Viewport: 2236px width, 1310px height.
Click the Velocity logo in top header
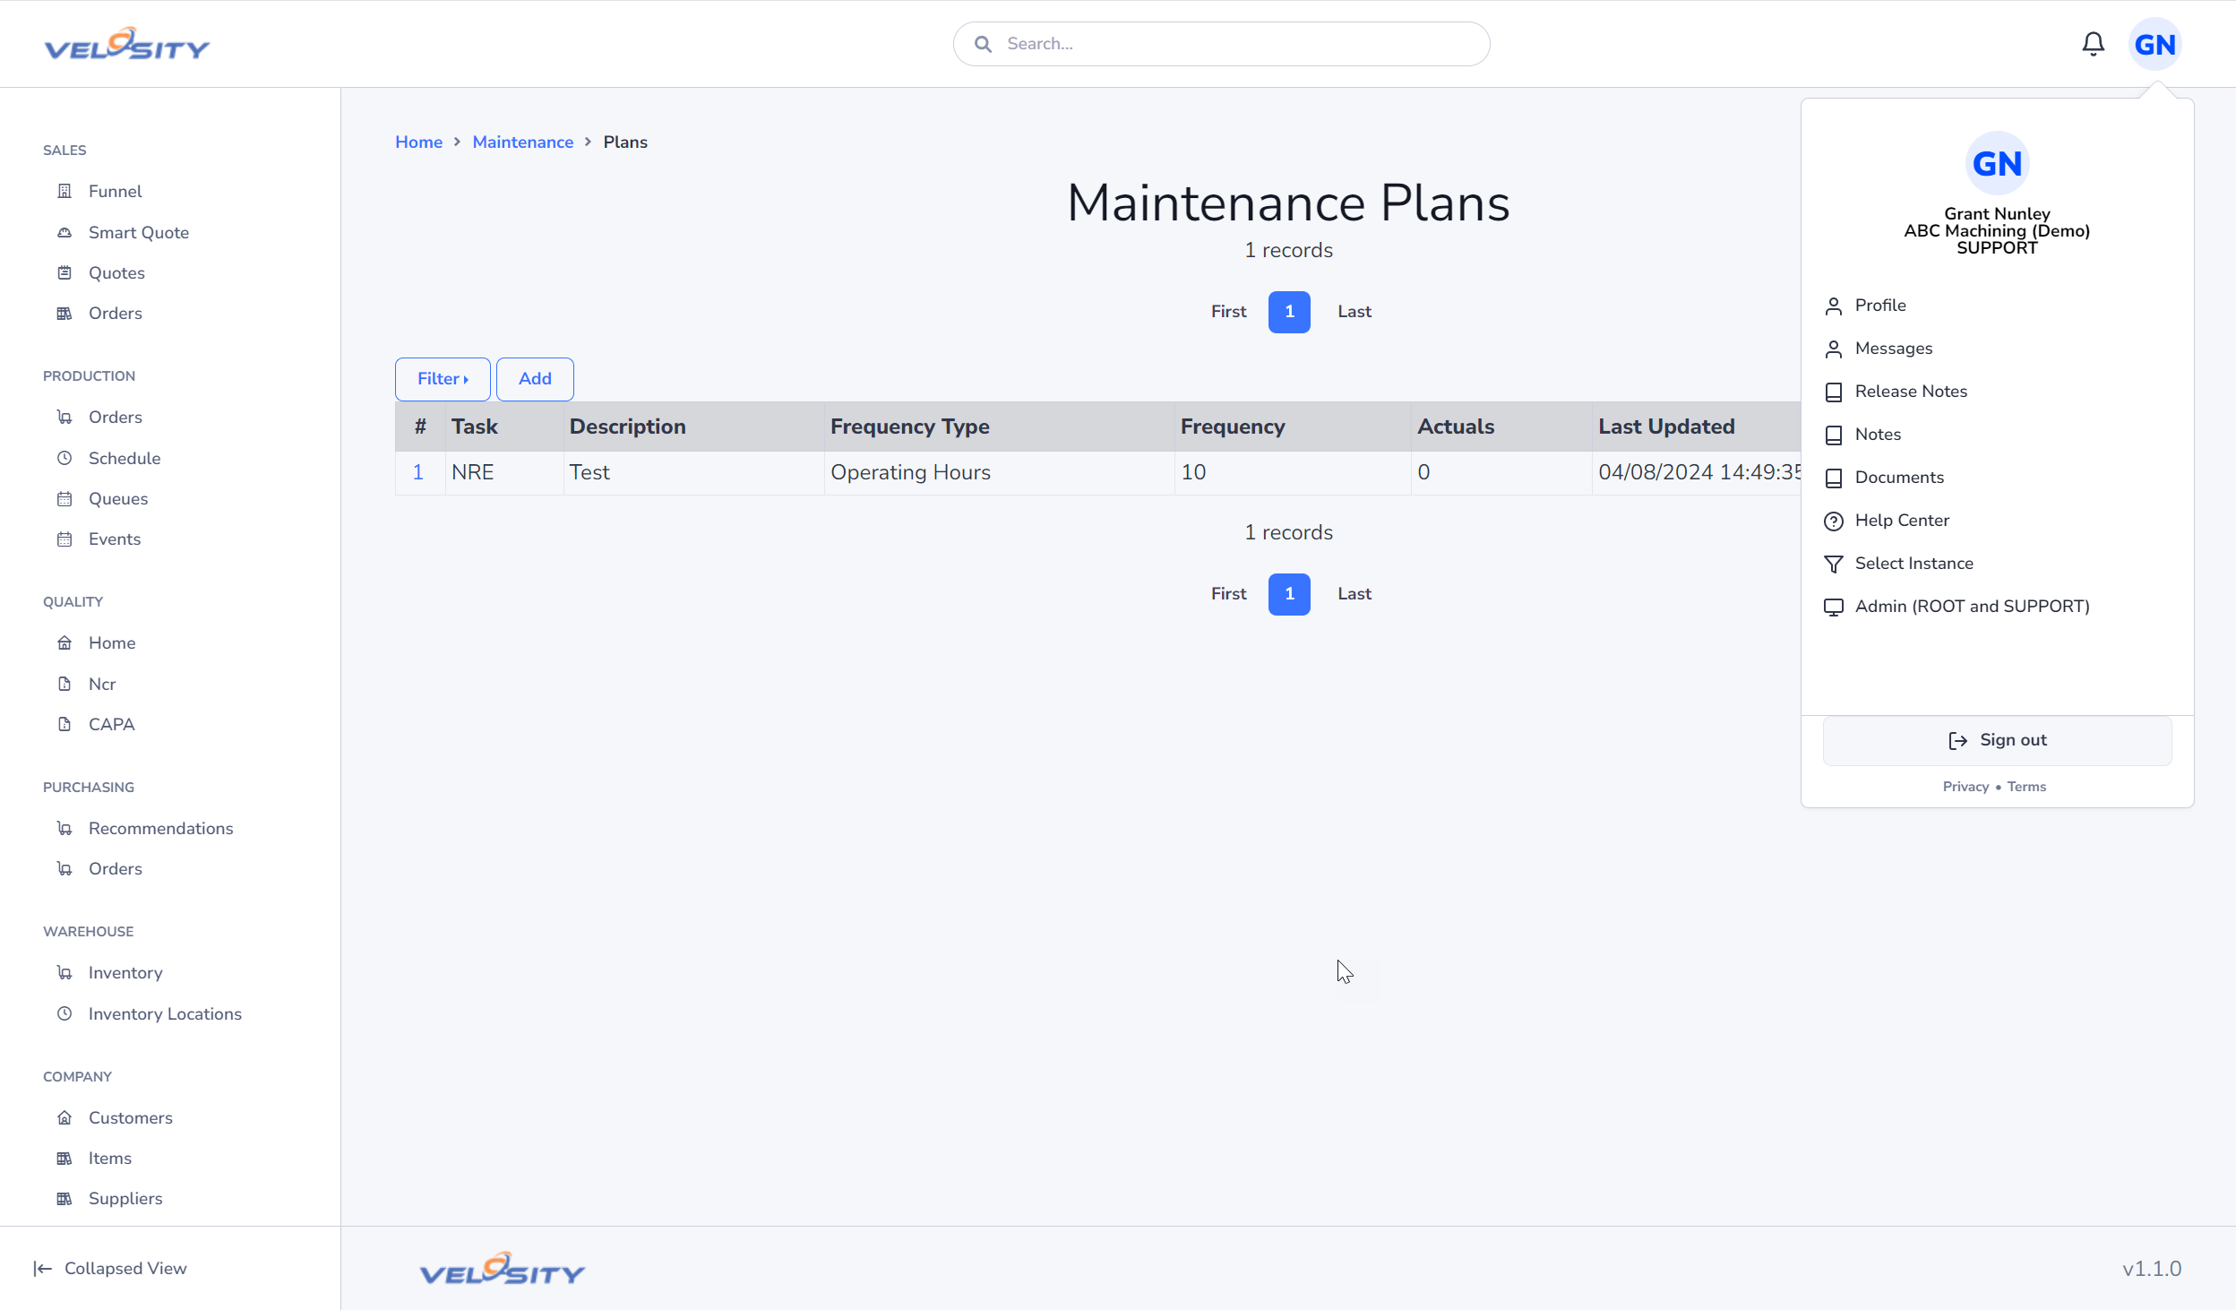[126, 44]
